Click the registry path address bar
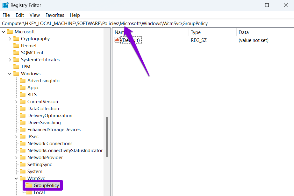This screenshot has height=196, width=294. 147,24
